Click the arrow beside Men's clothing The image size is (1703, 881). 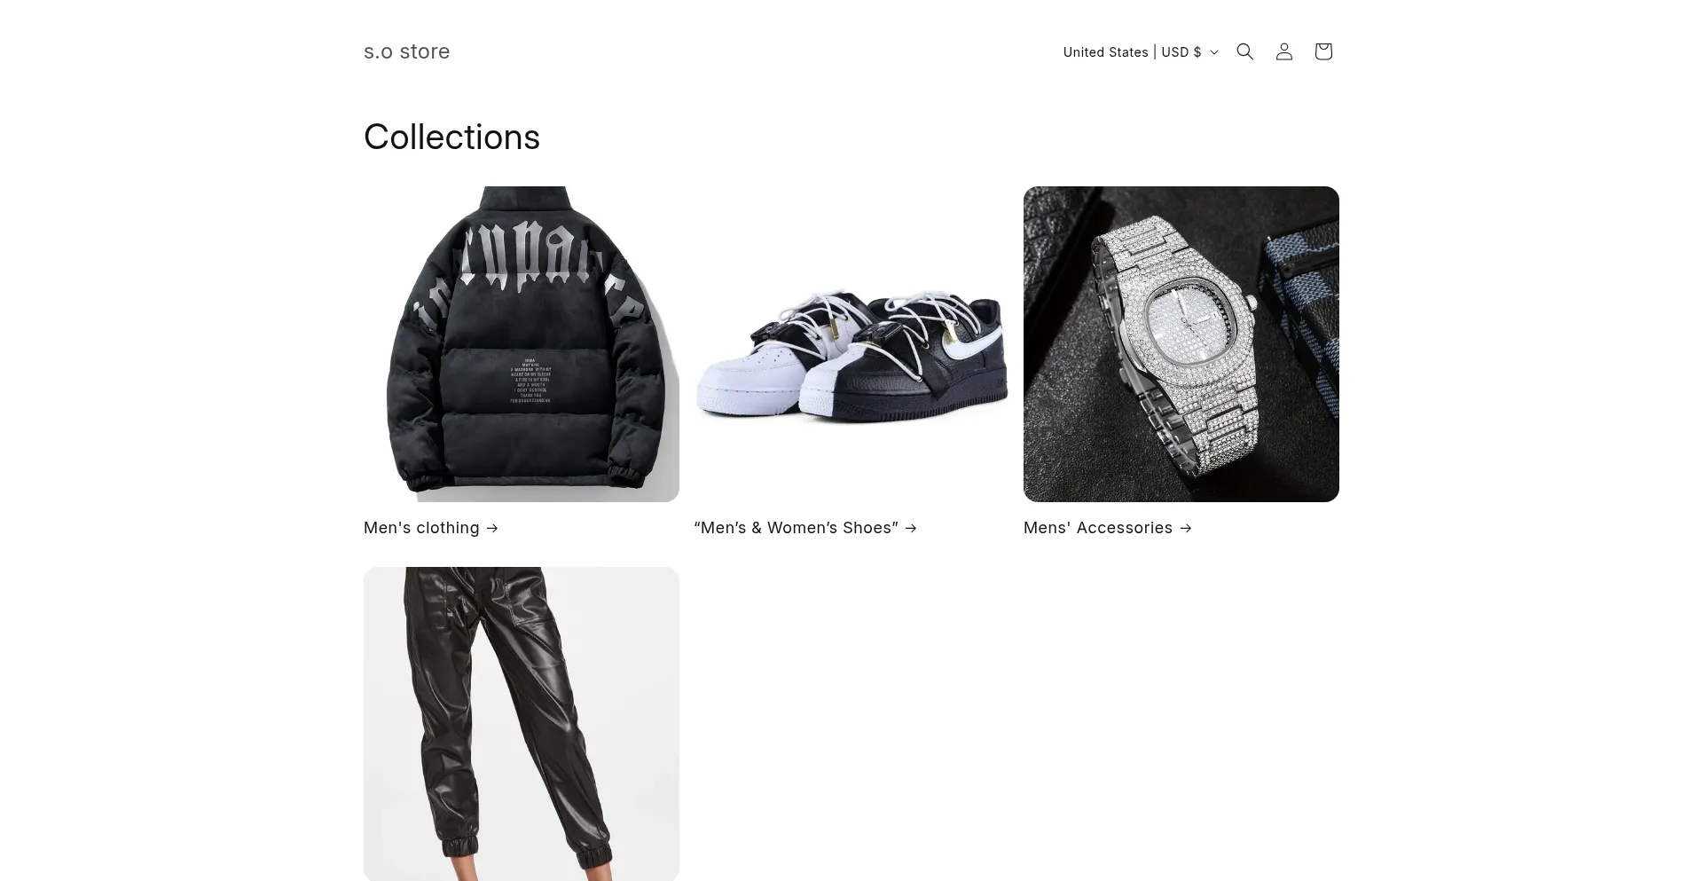click(492, 528)
